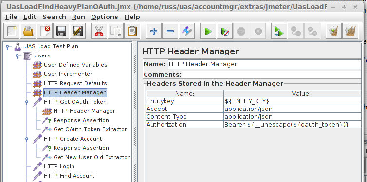Click the Stop sign icon
The width and height of the screenshot is (367, 182).
click(x=241, y=31)
